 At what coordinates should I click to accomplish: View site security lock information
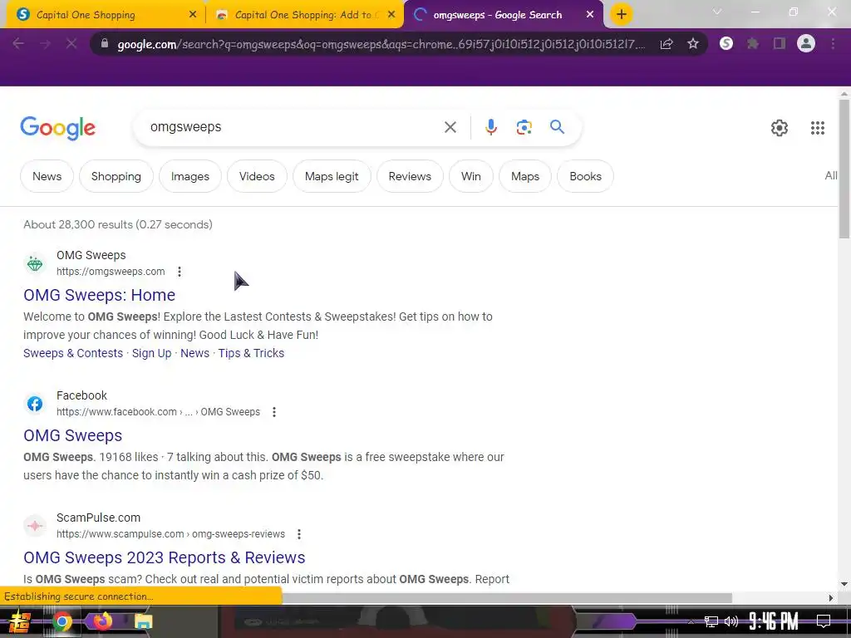pyautogui.click(x=105, y=43)
